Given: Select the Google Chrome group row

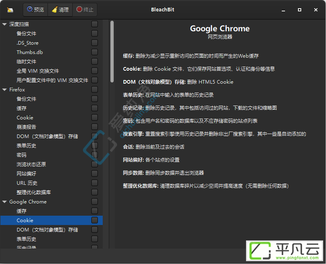Looking at the screenshot, I should [51, 201].
